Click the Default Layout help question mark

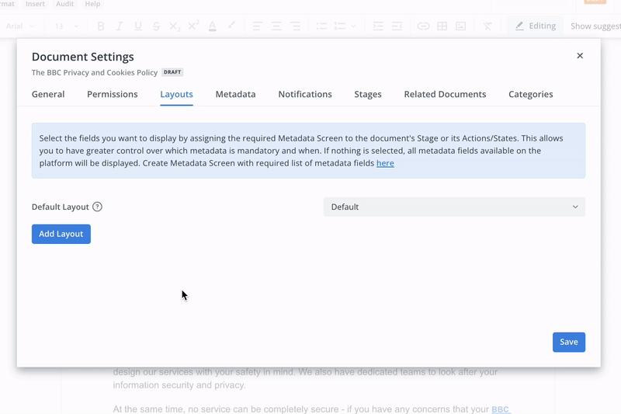click(97, 207)
